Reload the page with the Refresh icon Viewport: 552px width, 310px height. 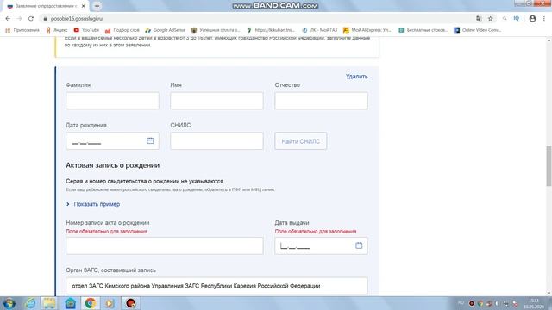[x=31, y=19]
